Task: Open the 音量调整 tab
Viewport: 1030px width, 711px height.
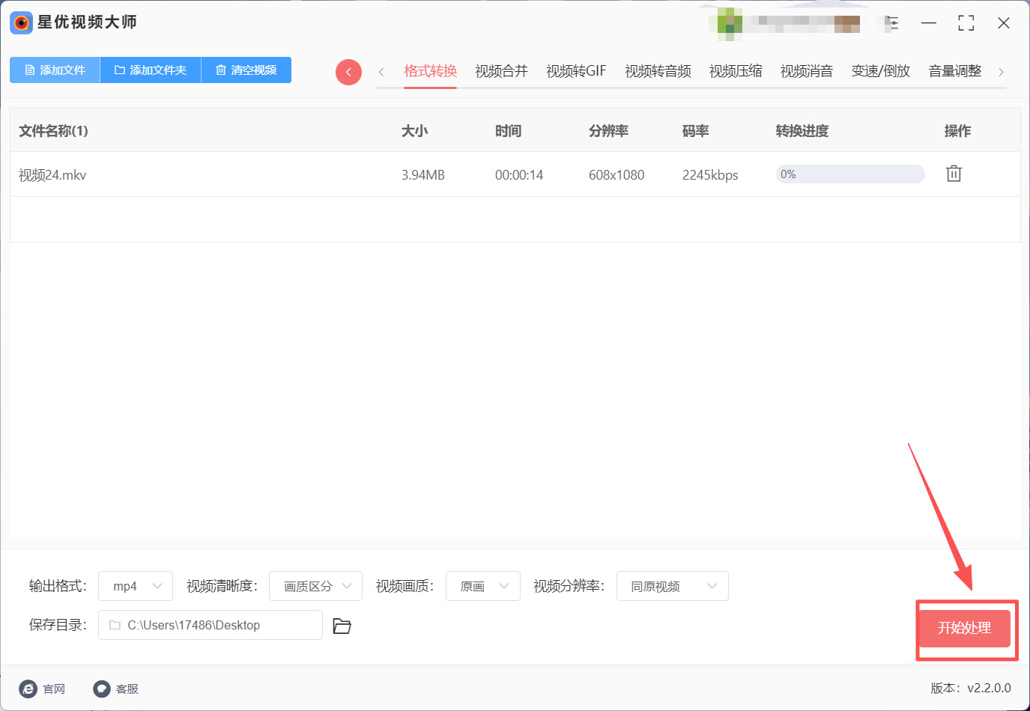Action: coord(955,71)
